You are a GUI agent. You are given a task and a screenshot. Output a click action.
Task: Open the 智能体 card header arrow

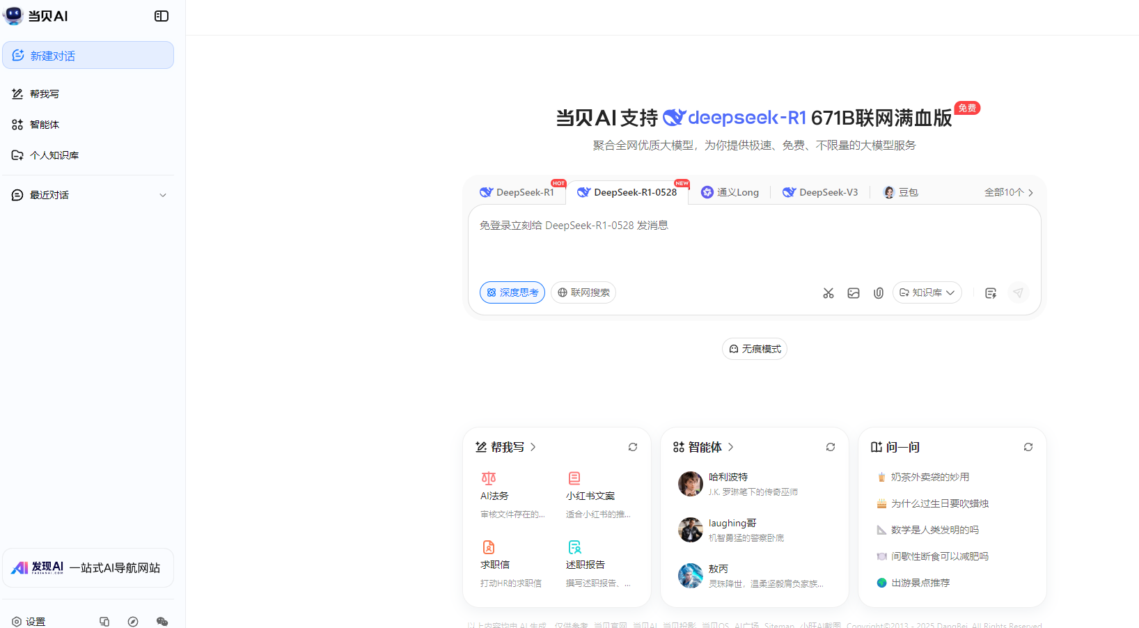(x=731, y=447)
